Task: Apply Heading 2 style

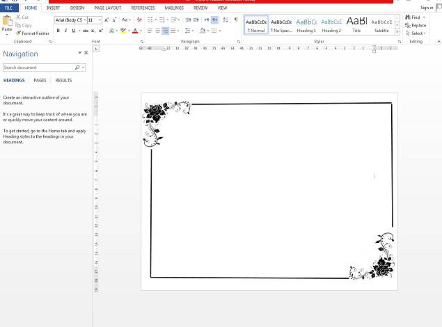Action: pyautogui.click(x=331, y=25)
